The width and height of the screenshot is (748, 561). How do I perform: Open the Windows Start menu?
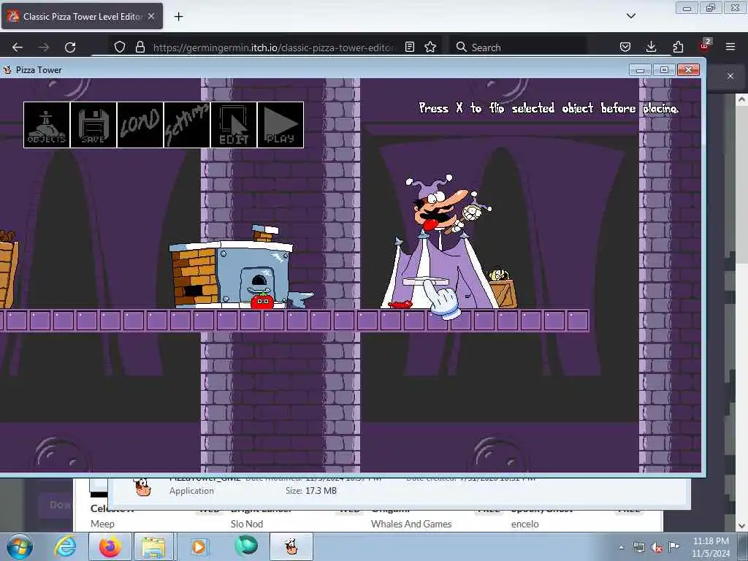click(x=20, y=546)
